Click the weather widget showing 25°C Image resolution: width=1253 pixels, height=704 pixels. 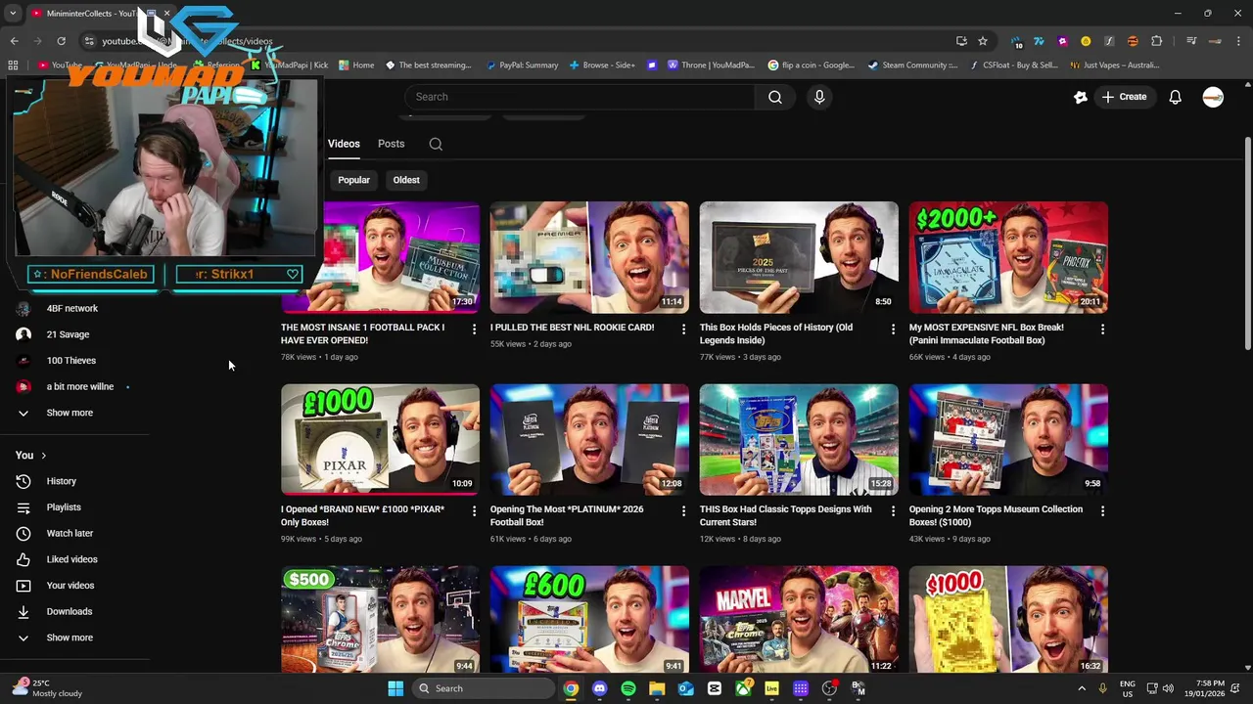[45, 688]
